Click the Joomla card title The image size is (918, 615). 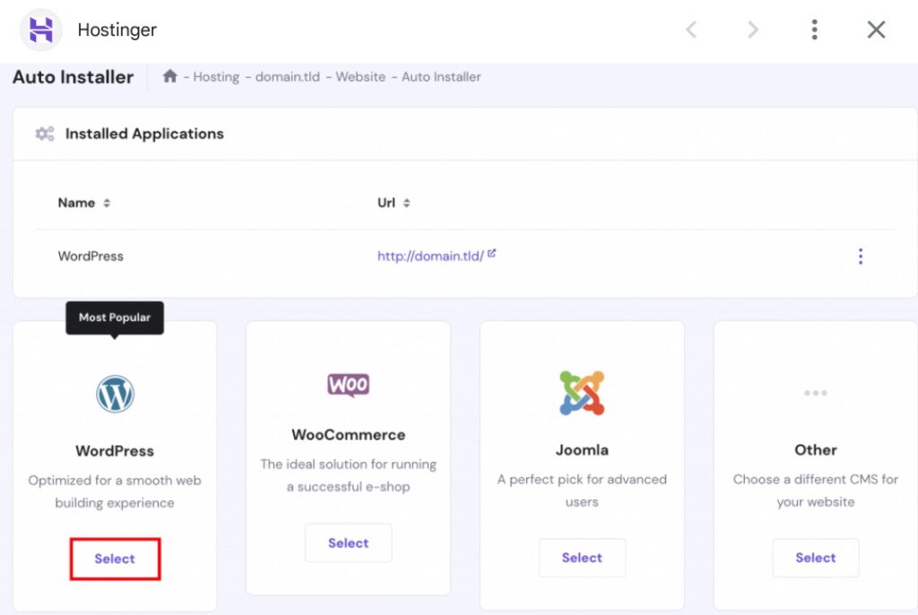582,450
